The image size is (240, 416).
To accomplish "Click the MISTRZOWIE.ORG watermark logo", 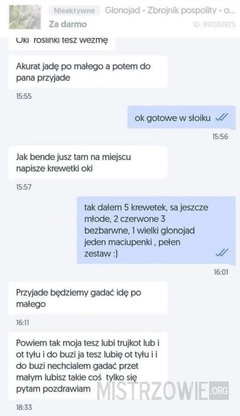I will coord(162,391).
